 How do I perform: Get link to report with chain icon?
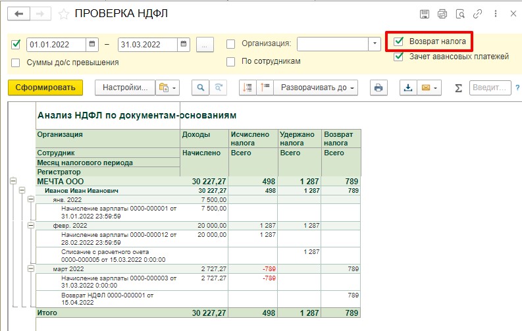(478, 14)
